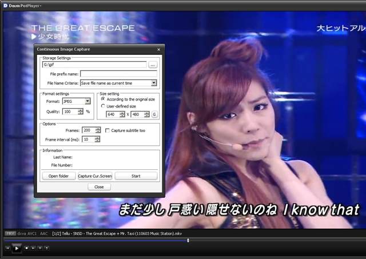The image size is (366, 259).
Task: Open the playlist button next to Next
Action: click(x=40, y=248)
